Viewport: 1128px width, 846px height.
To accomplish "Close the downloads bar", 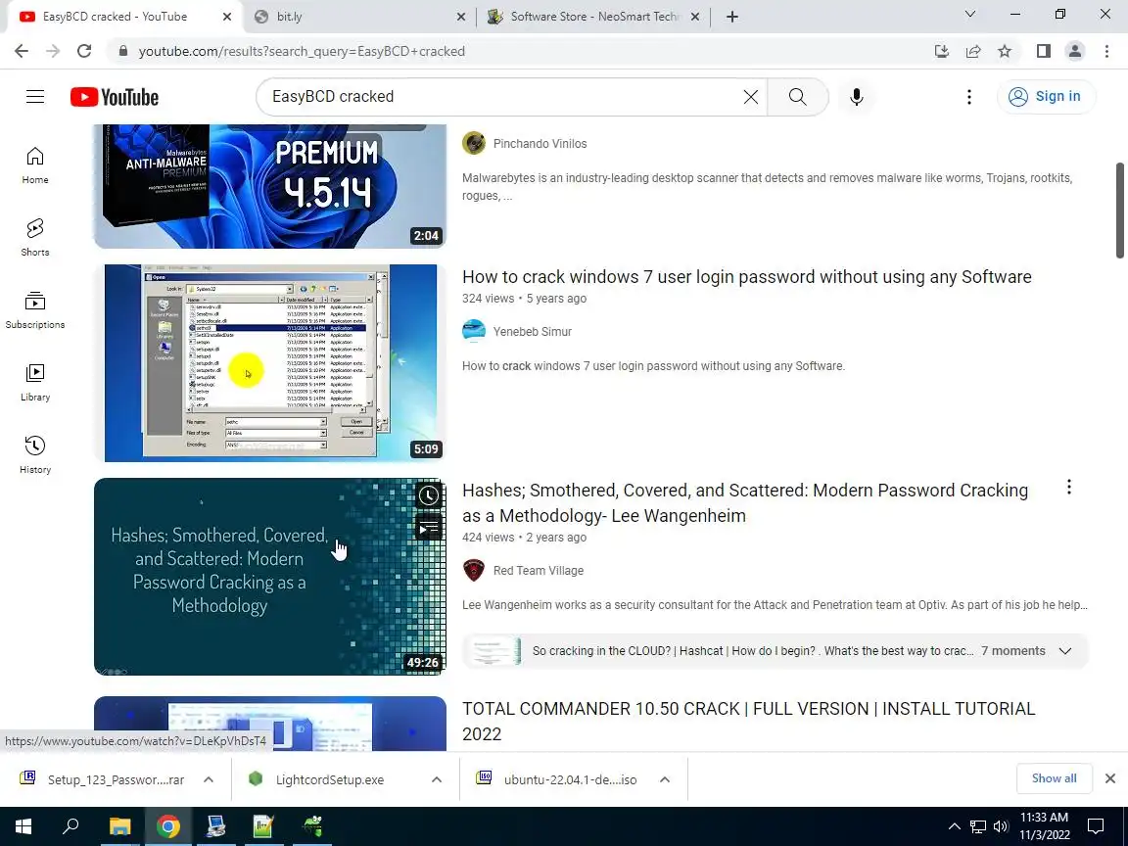I will (x=1110, y=778).
